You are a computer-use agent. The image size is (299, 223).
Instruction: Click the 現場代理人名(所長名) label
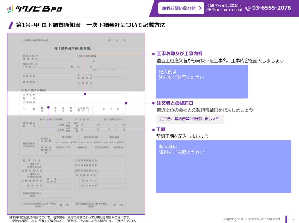tap(30, 65)
